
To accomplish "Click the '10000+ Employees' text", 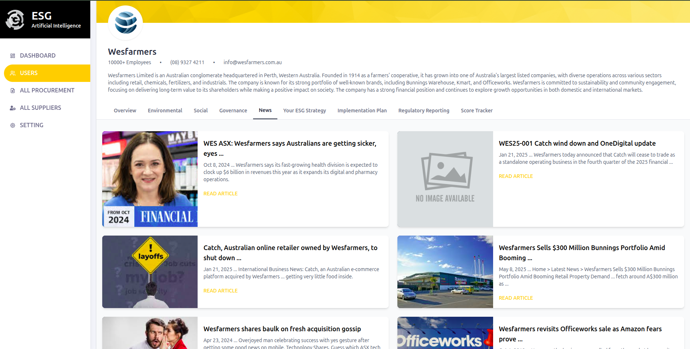I will (129, 62).
